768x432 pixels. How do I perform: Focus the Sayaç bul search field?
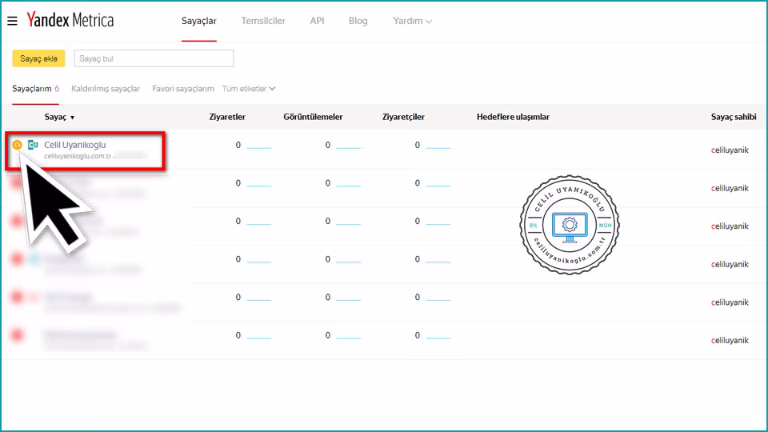click(x=154, y=58)
